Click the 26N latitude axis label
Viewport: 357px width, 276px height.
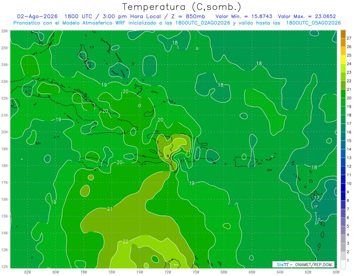(x=4, y=31)
